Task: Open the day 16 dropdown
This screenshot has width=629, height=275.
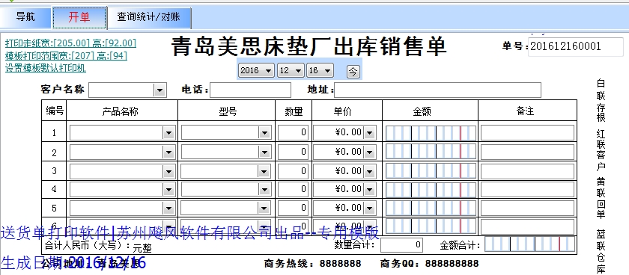Action: point(320,70)
